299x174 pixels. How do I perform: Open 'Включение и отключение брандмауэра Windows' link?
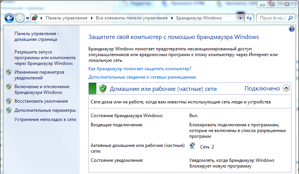[x=42, y=89]
